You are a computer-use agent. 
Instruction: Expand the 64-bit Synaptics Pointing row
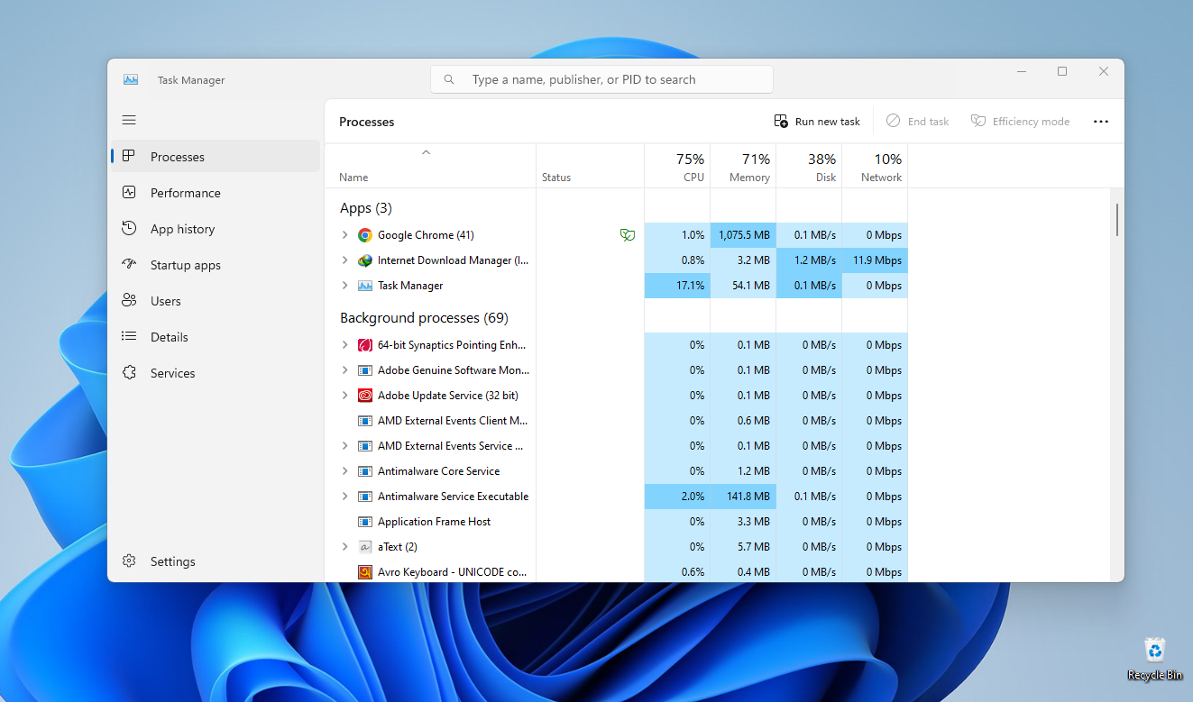[x=344, y=345]
